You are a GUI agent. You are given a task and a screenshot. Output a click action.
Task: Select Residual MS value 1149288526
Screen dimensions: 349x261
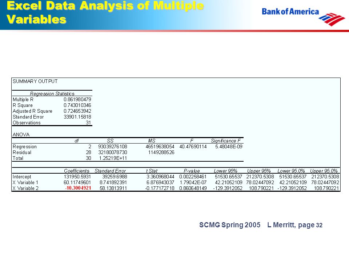pos(161,153)
